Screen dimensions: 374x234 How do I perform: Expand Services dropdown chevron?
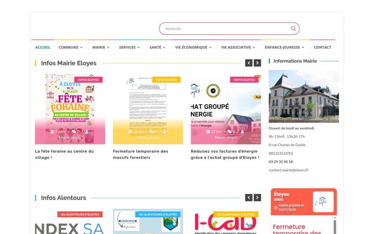click(x=139, y=47)
